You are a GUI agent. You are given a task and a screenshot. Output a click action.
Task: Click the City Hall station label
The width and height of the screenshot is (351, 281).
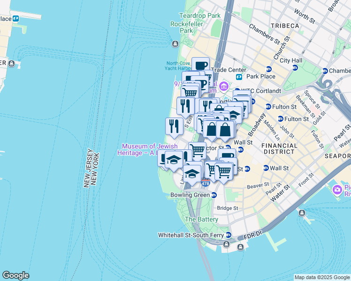[291, 60]
